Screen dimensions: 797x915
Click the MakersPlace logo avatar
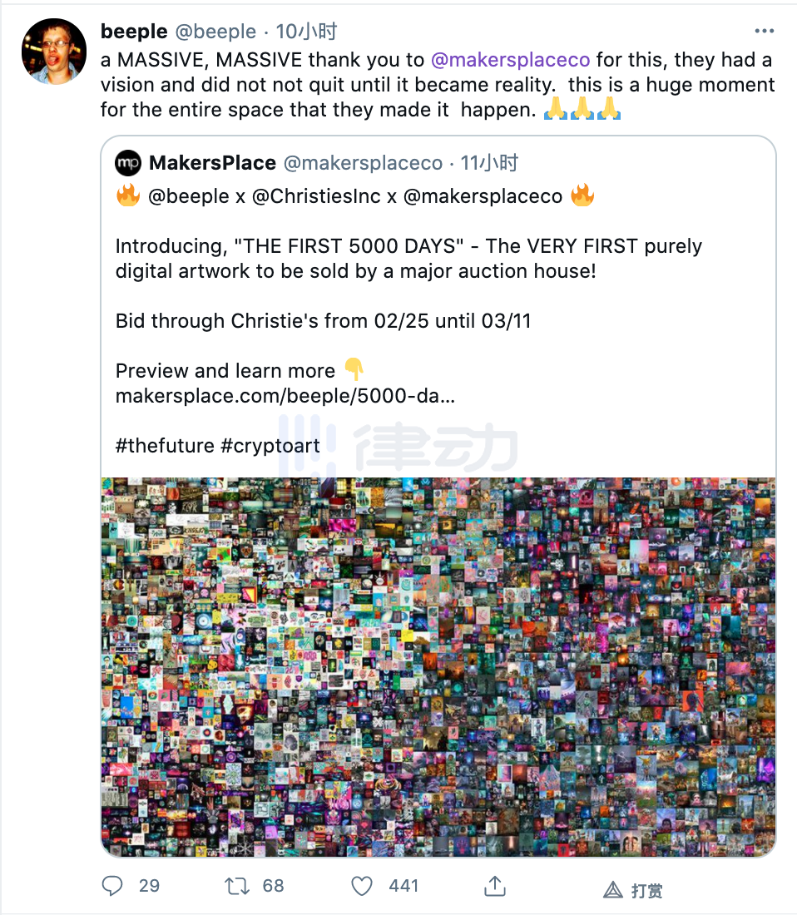click(x=128, y=163)
